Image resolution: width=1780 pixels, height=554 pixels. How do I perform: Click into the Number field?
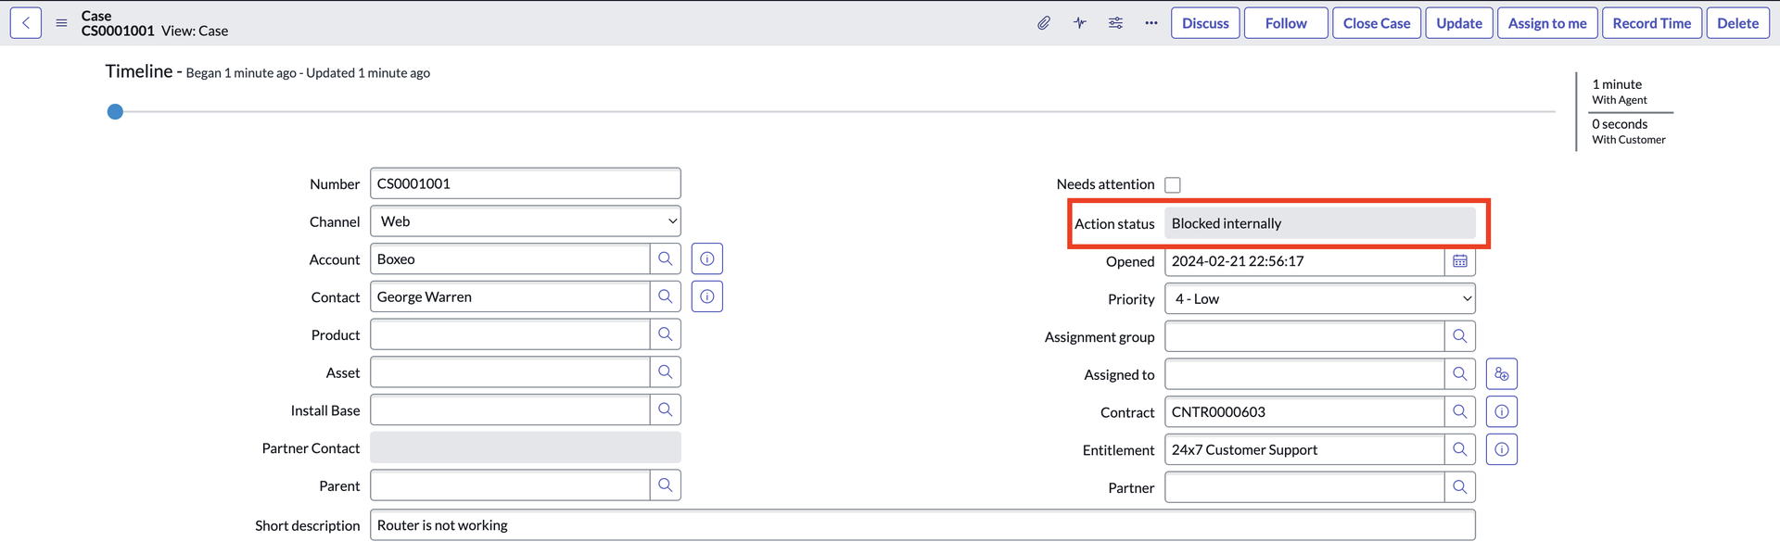[526, 183]
